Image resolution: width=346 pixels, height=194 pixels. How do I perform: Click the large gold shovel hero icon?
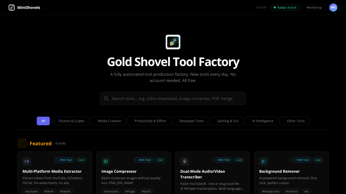tap(173, 42)
